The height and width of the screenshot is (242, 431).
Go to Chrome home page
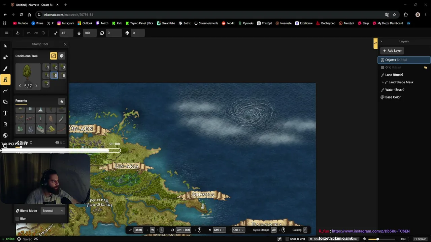[x=29, y=15]
